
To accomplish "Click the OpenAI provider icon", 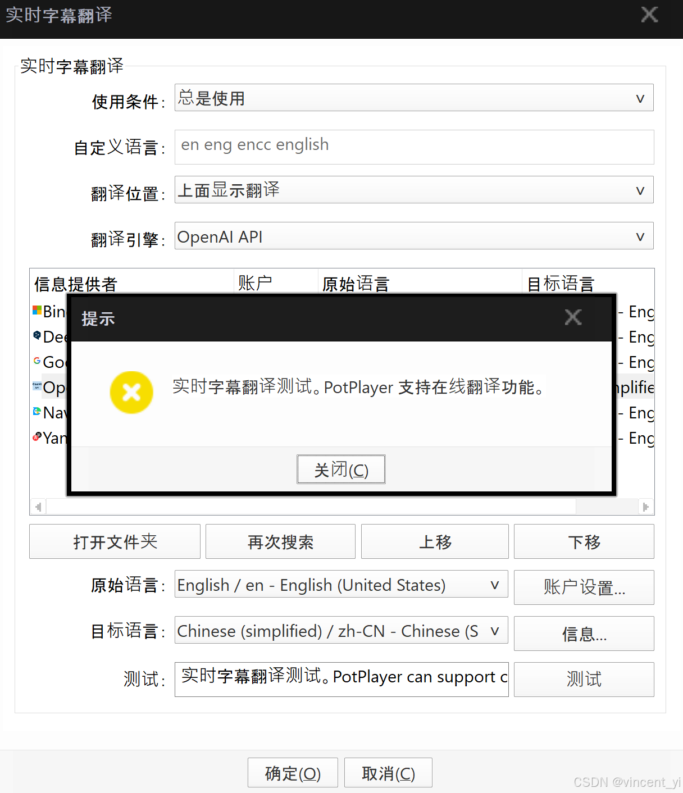I will [x=37, y=386].
